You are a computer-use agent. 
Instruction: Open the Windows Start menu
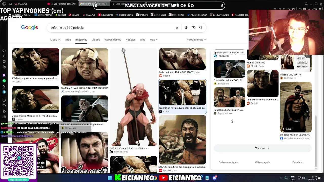(110, 178)
